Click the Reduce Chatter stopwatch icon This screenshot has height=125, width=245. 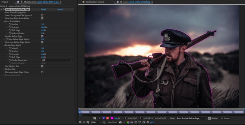[x=10, y=33]
